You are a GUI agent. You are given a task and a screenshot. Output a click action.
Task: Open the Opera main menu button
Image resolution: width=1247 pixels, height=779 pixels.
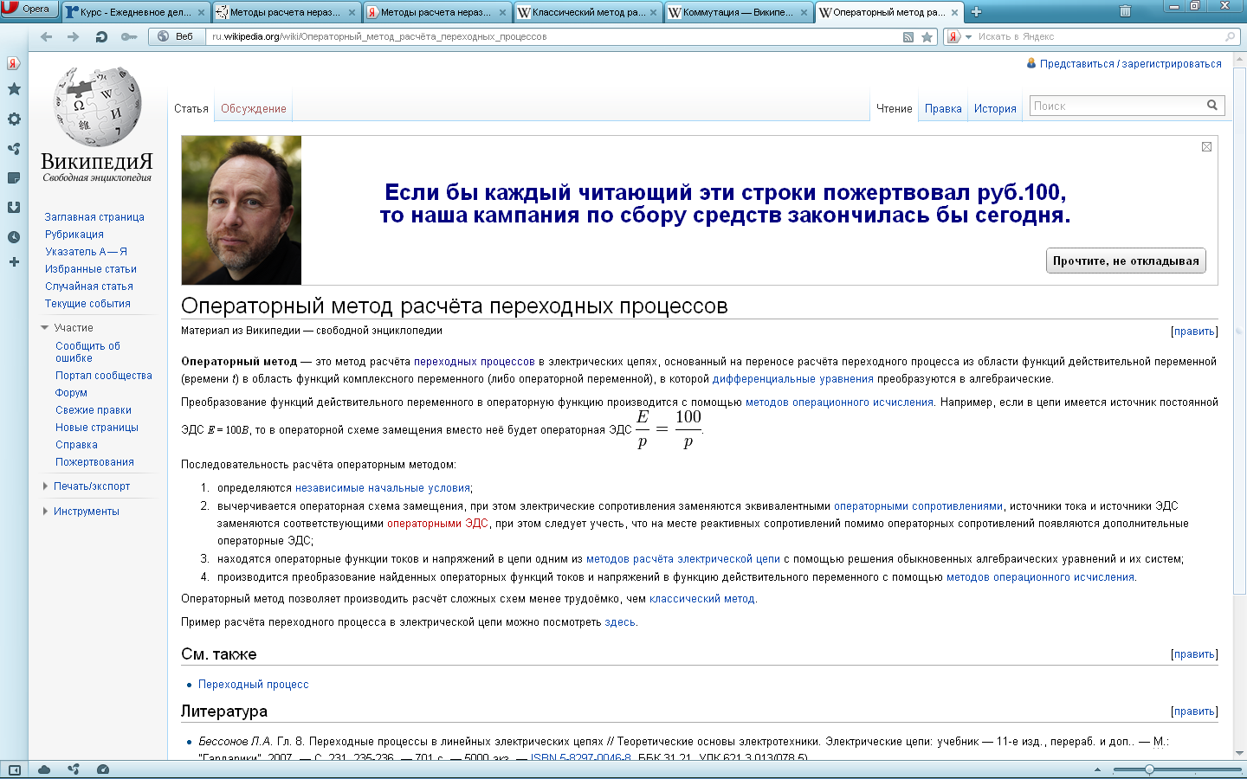29,9
